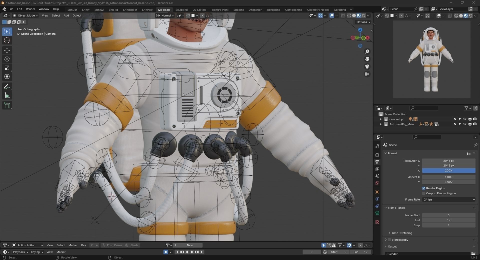This screenshot has width=480, height=260.
Task: Switch to UV Editing workspace tab
Action: [x=199, y=10]
